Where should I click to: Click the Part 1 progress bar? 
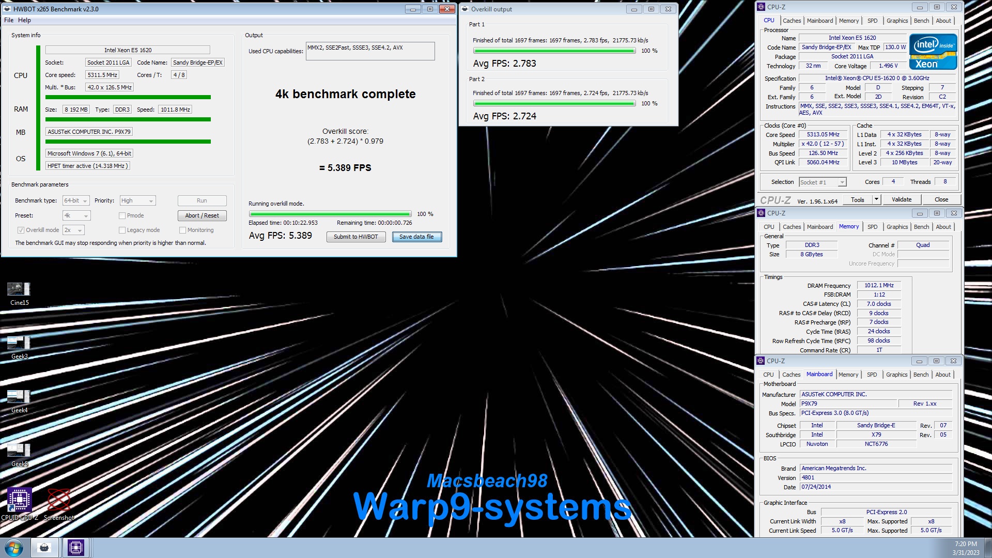click(554, 51)
